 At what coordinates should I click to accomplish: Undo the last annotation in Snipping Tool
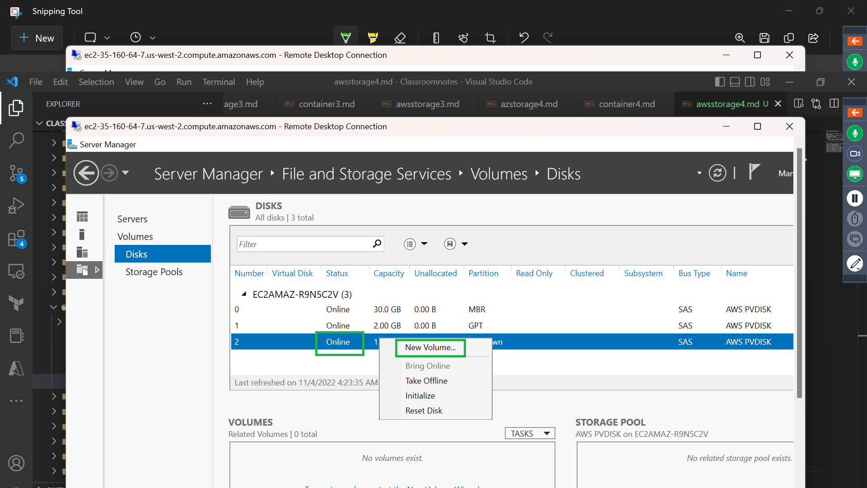tap(523, 38)
